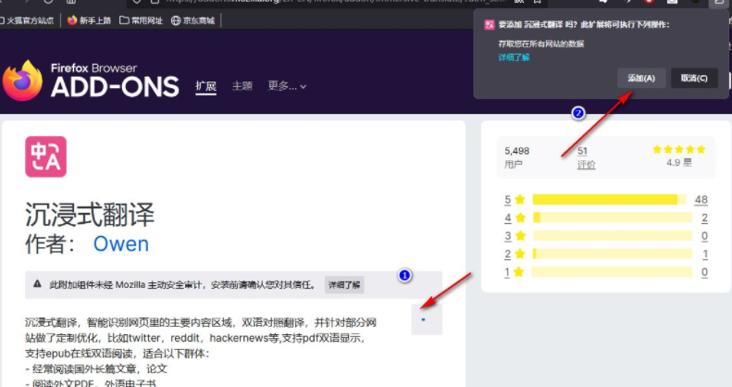Click the 详细了解 link in the permission popup
This screenshot has height=387, width=732.
[514, 57]
